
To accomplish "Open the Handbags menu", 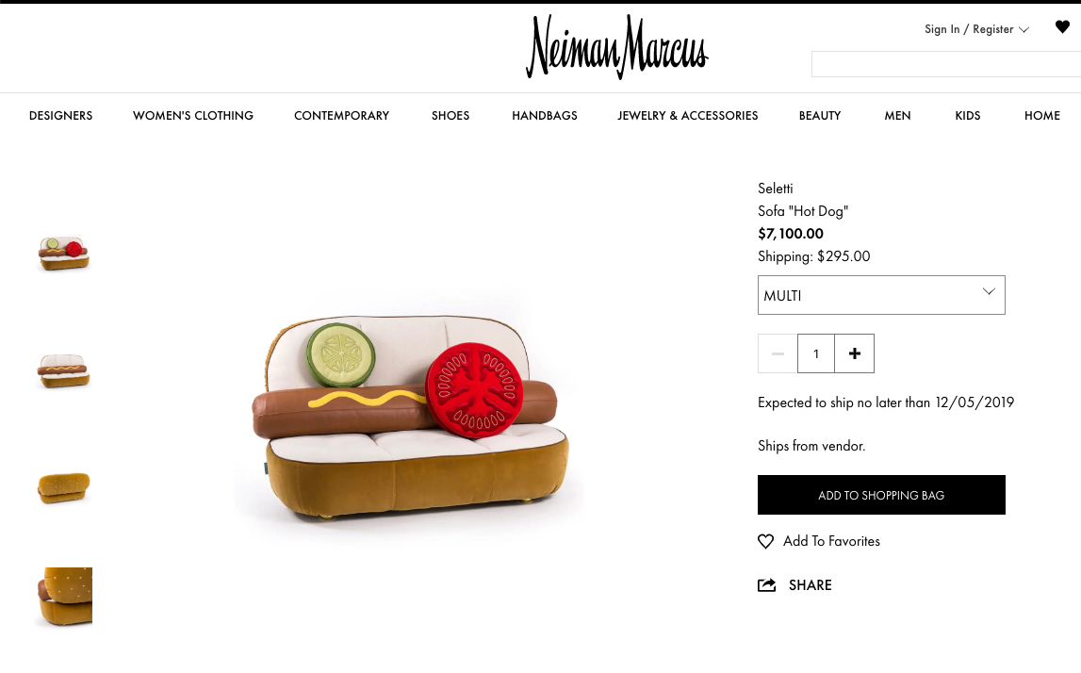I will coord(545,115).
